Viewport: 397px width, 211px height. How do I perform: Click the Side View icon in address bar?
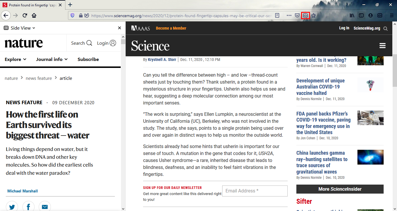click(305, 15)
